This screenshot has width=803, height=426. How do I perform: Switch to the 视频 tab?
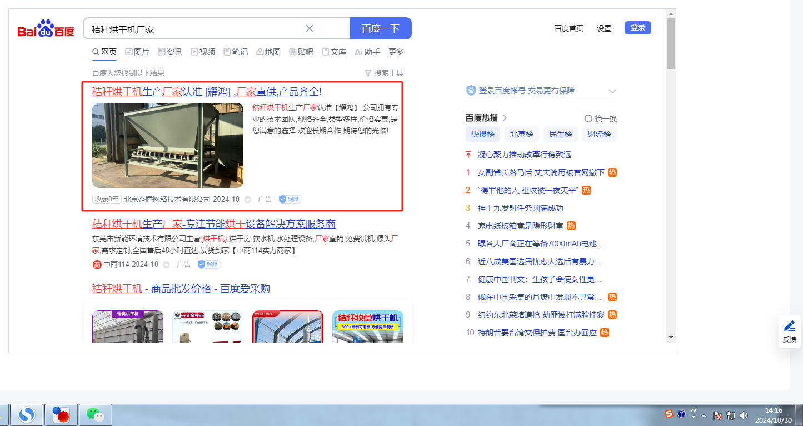click(203, 52)
